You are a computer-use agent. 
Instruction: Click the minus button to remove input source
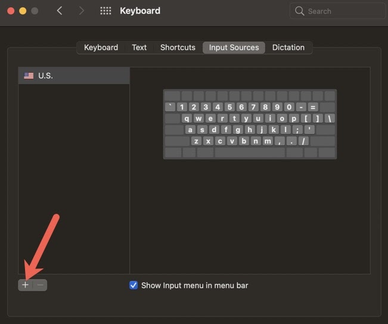point(40,285)
